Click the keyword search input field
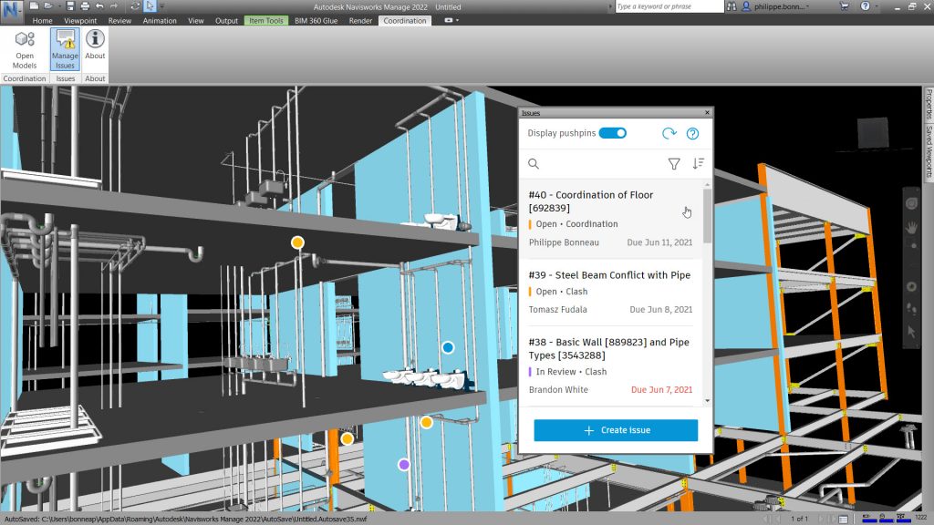The image size is (934, 525). (669, 6)
